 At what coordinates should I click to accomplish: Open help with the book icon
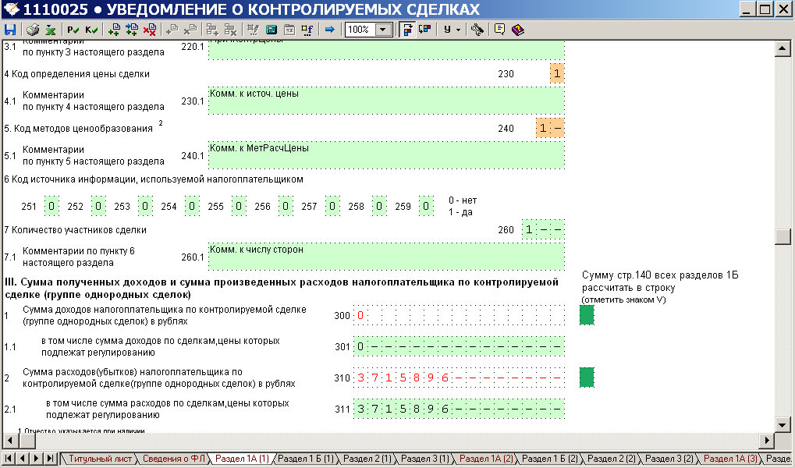tap(517, 30)
